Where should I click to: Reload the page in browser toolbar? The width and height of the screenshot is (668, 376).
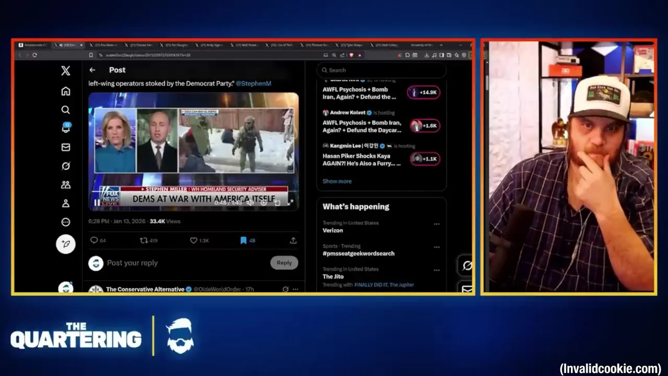(x=34, y=55)
